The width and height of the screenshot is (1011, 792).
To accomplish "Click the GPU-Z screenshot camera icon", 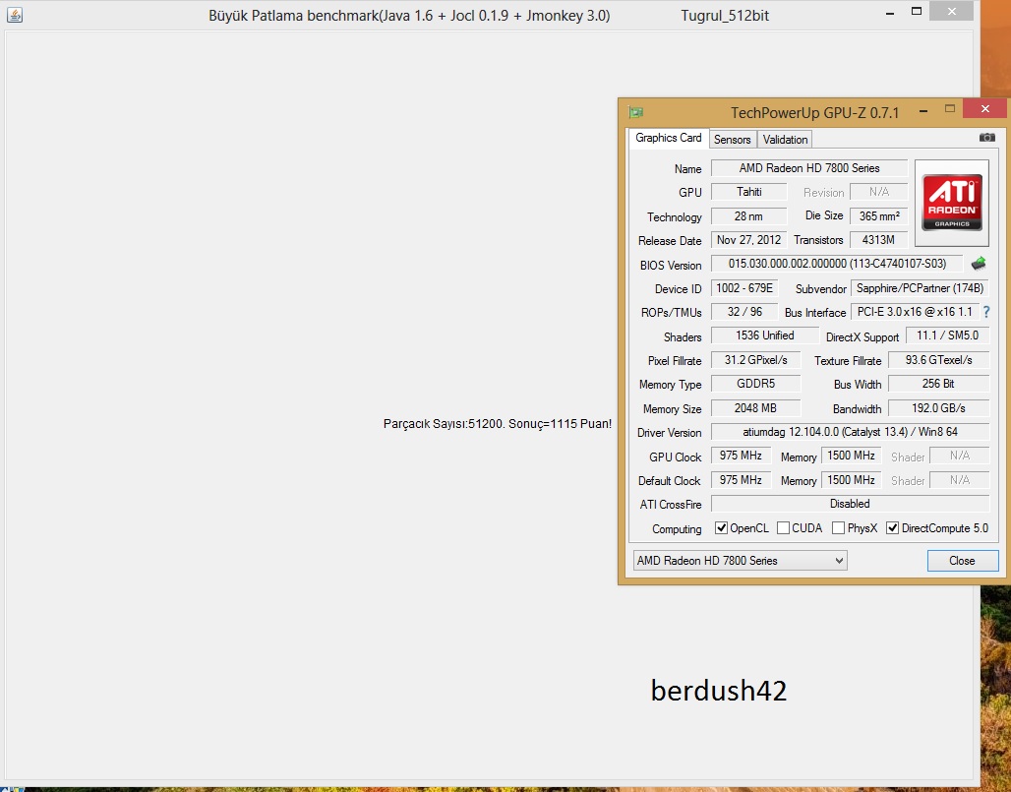I will (x=986, y=138).
